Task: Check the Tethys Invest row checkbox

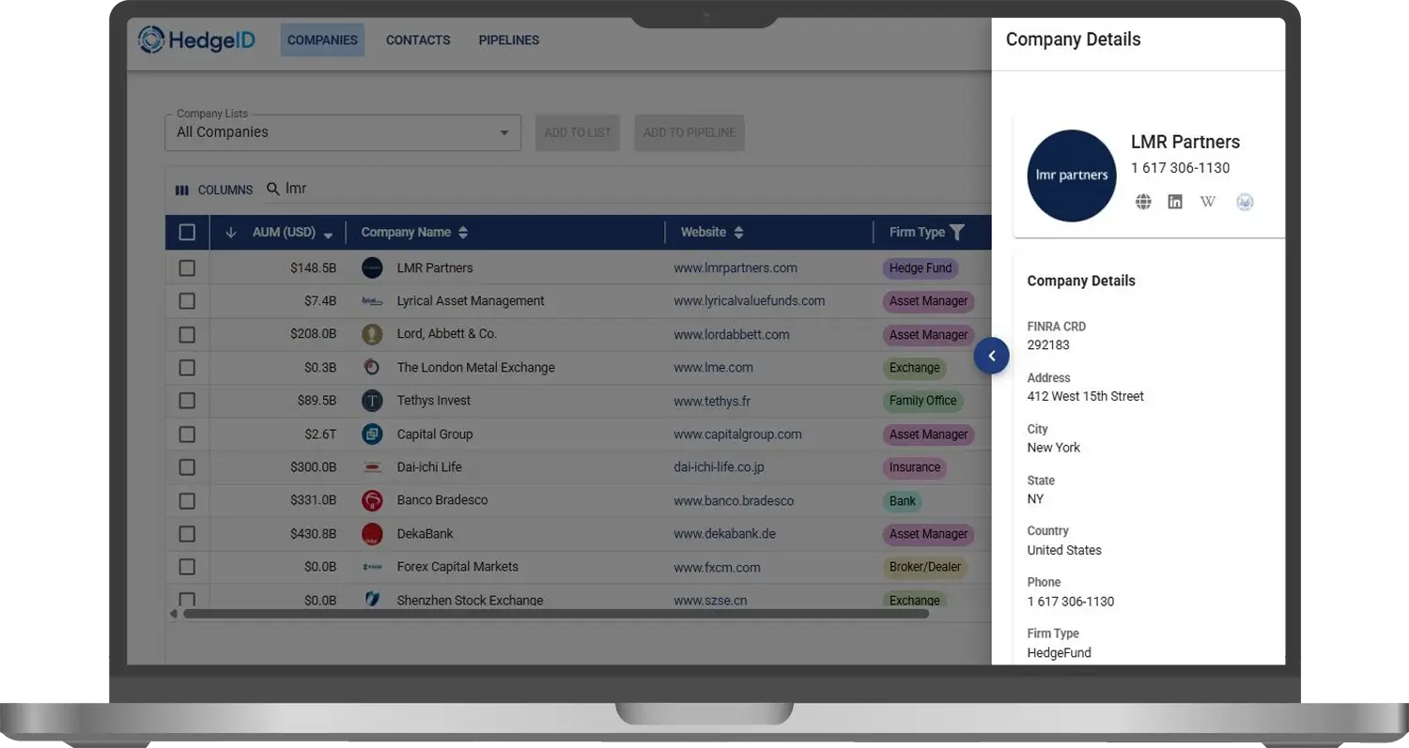Action: 187,401
